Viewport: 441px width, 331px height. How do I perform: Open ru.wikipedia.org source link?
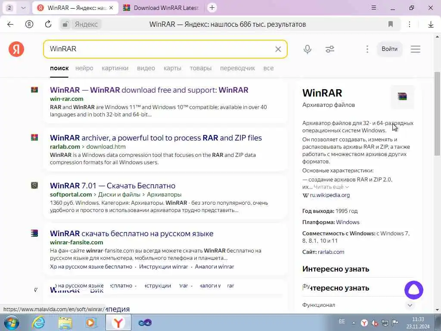(x=329, y=195)
